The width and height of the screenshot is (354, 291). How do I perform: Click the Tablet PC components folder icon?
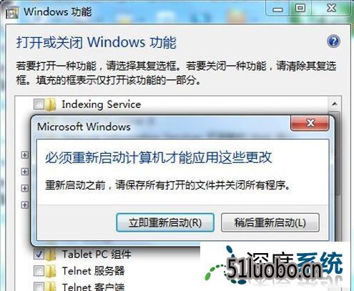tap(51, 255)
